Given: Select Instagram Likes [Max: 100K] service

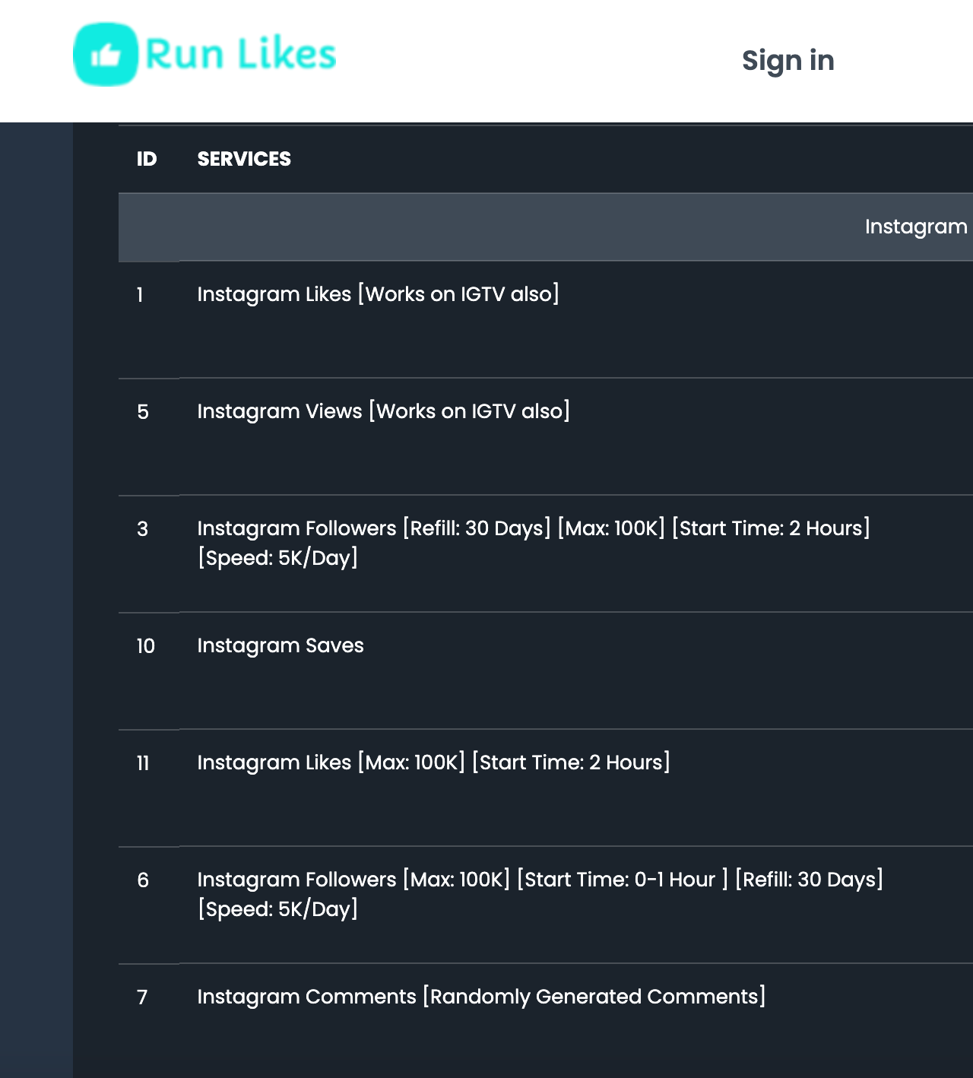Looking at the screenshot, I should pyautogui.click(x=433, y=763).
